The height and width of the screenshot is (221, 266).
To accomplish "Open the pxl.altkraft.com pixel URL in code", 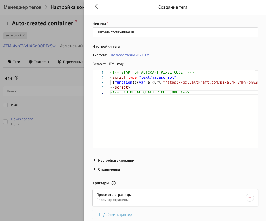I will [212, 83].
